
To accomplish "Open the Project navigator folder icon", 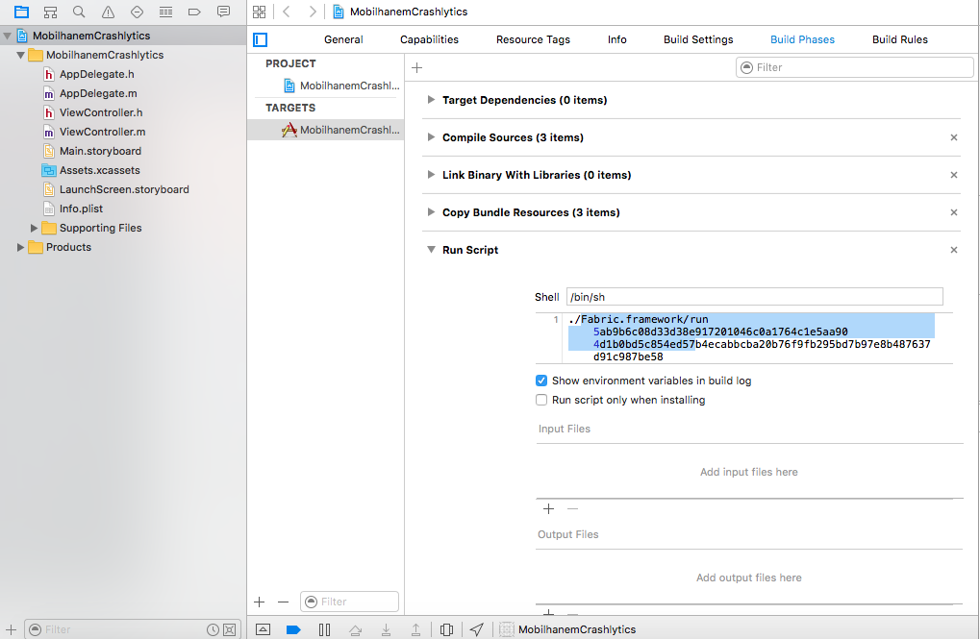I will 21,12.
